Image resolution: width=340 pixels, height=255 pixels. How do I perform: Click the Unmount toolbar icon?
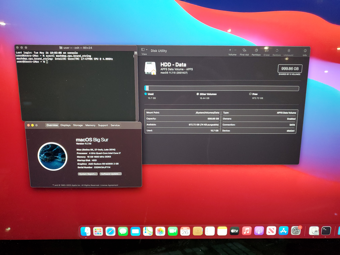coord(289,51)
